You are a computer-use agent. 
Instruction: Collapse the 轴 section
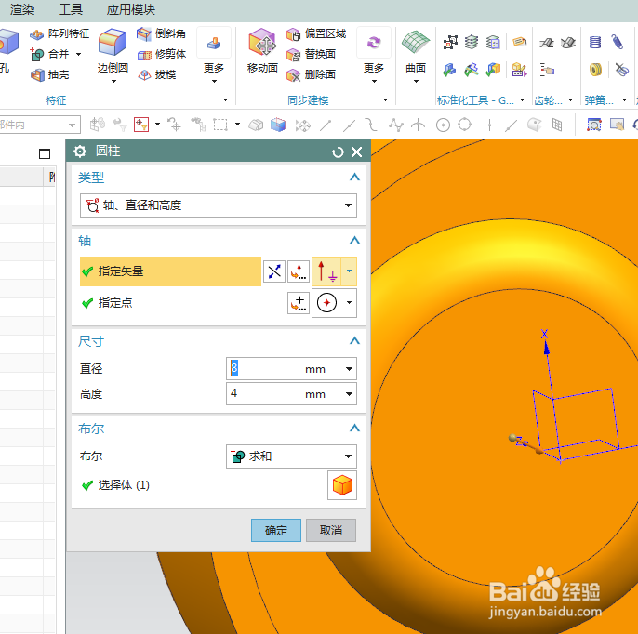354,241
